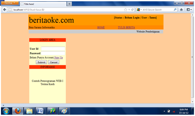Click the network status tray icon
The image size is (195, 116).
(x=174, y=111)
